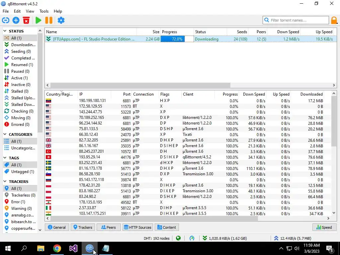Click the padlock Lock UI icon
This screenshot has height=255, width=340.
pyautogui.click(x=334, y=20)
